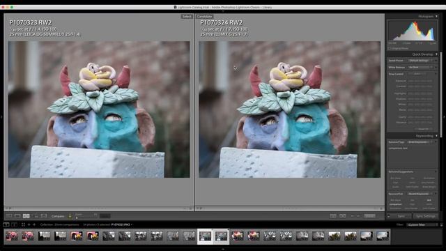The image size is (446, 251).
Task: Click the Reset All button
Action: [423, 129]
